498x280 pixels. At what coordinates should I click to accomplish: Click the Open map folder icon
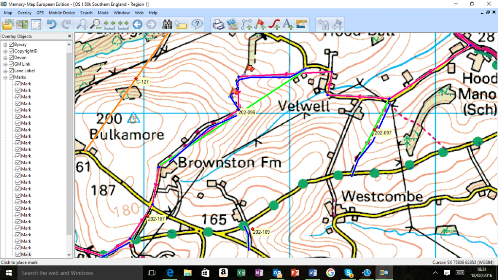point(8,24)
